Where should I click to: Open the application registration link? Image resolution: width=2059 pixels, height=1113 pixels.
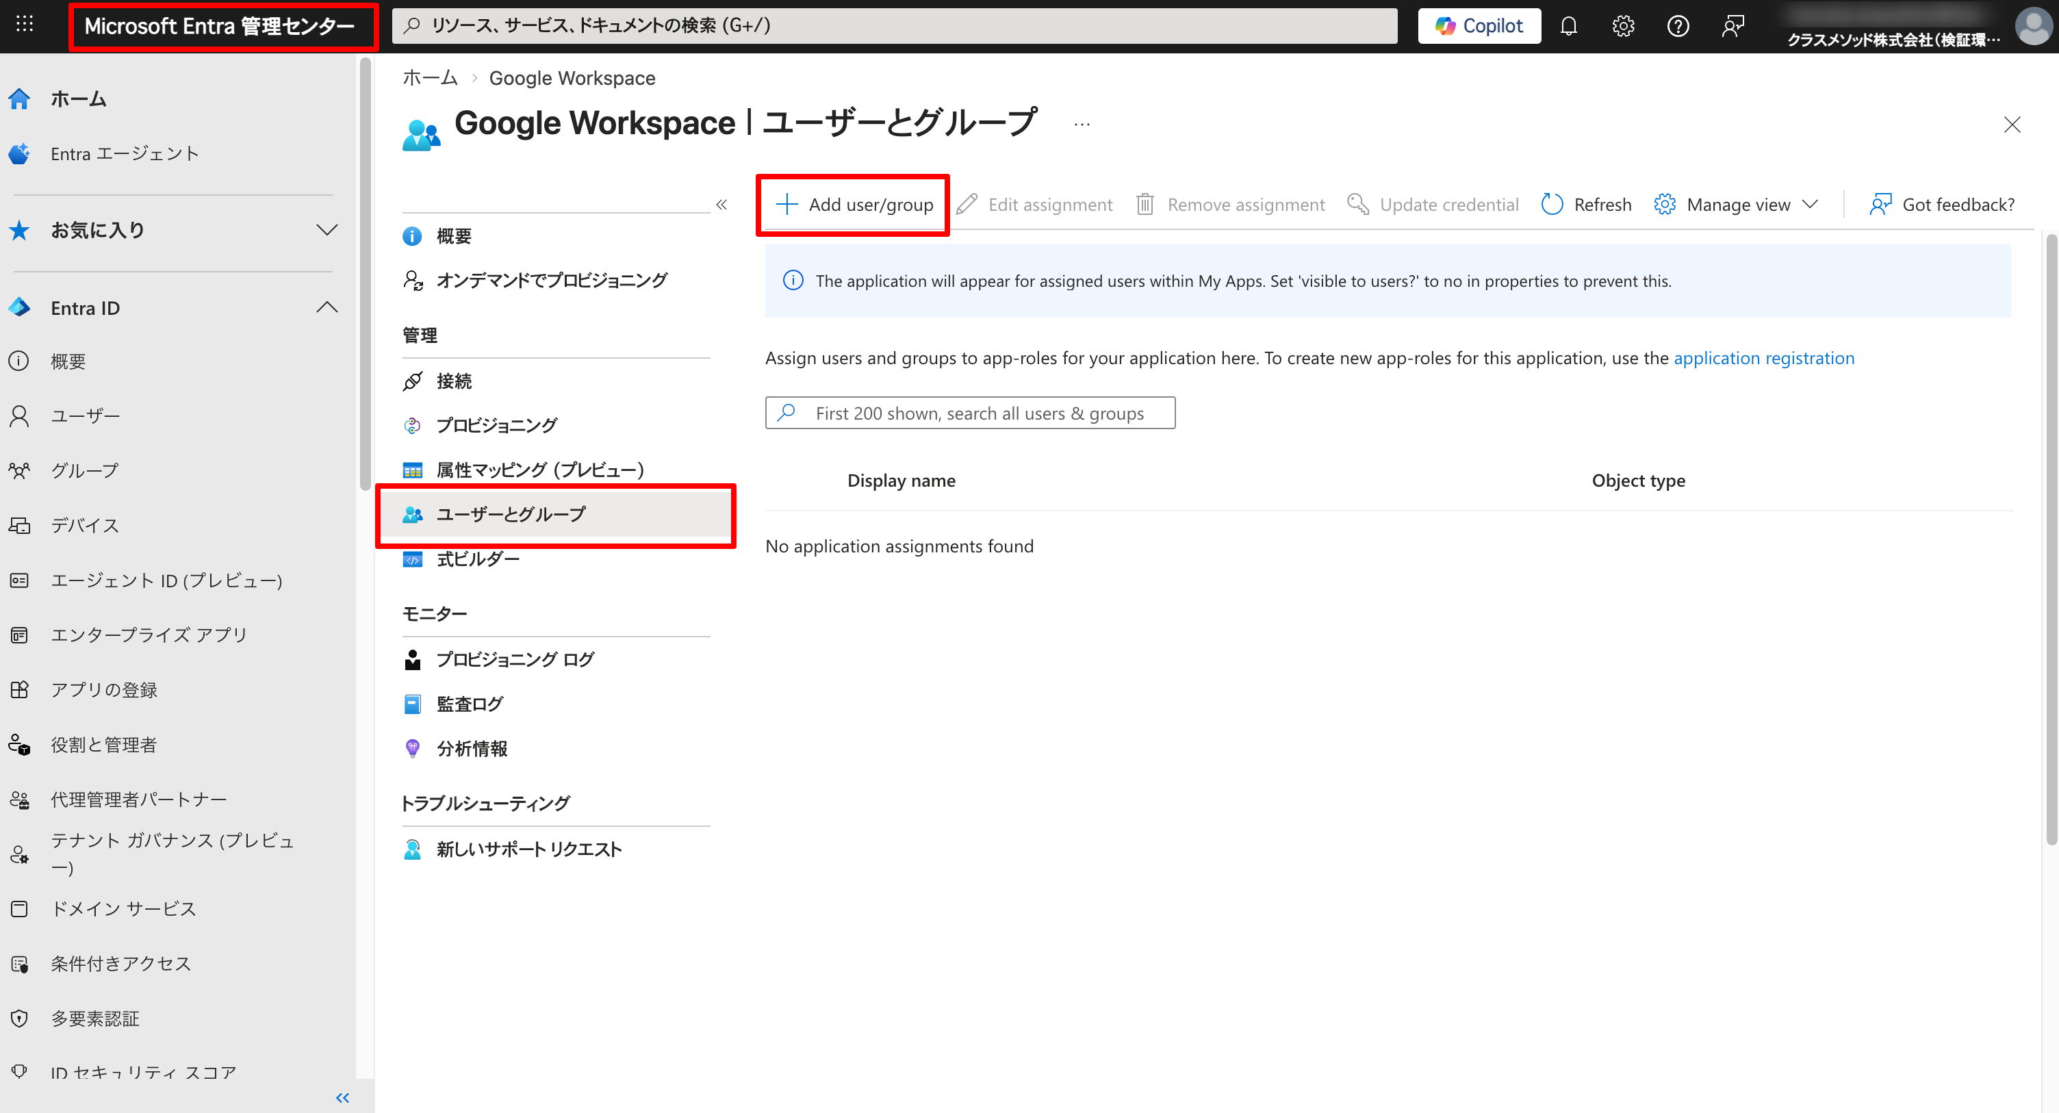[x=1764, y=357]
